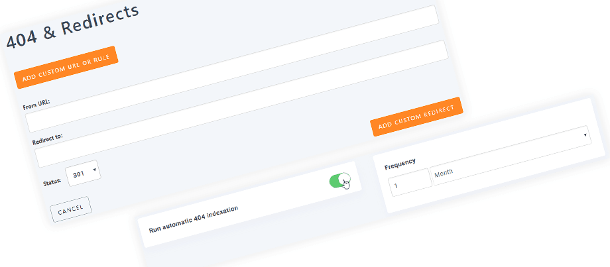Click the small arrow in Status dropdown
This screenshot has height=267, width=610.
tap(94, 170)
